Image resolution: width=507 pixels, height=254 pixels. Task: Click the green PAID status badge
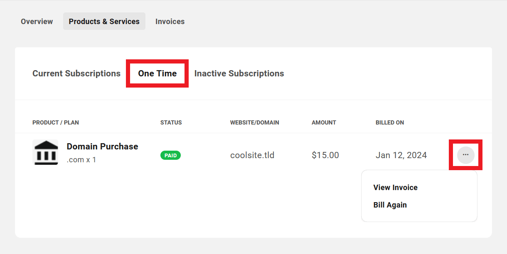(x=170, y=155)
